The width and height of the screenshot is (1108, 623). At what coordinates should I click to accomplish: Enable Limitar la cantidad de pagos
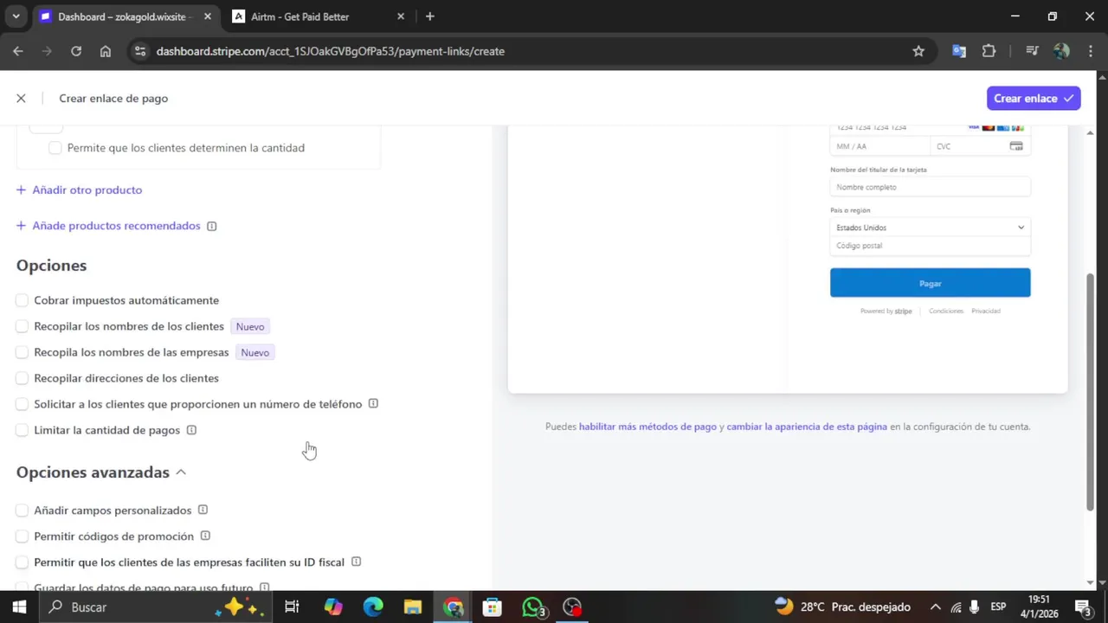click(x=22, y=430)
